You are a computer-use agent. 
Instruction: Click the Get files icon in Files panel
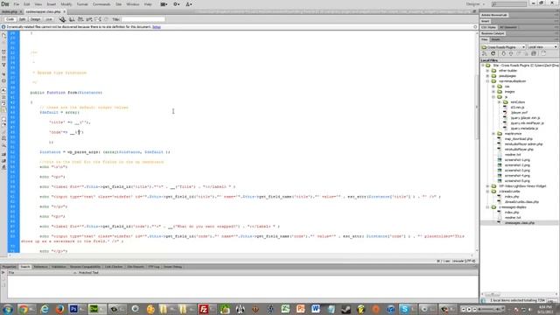[x=504, y=53]
